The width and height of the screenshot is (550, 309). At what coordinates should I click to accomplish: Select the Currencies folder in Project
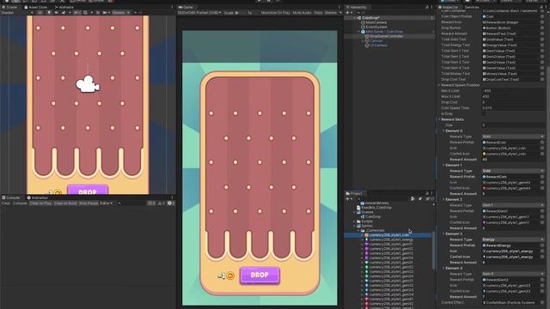pyautogui.click(x=373, y=231)
